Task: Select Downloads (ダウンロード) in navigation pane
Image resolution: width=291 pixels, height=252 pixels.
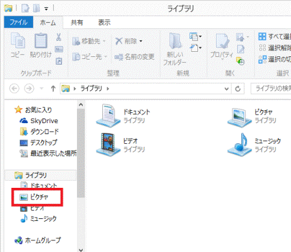Action: (39, 132)
